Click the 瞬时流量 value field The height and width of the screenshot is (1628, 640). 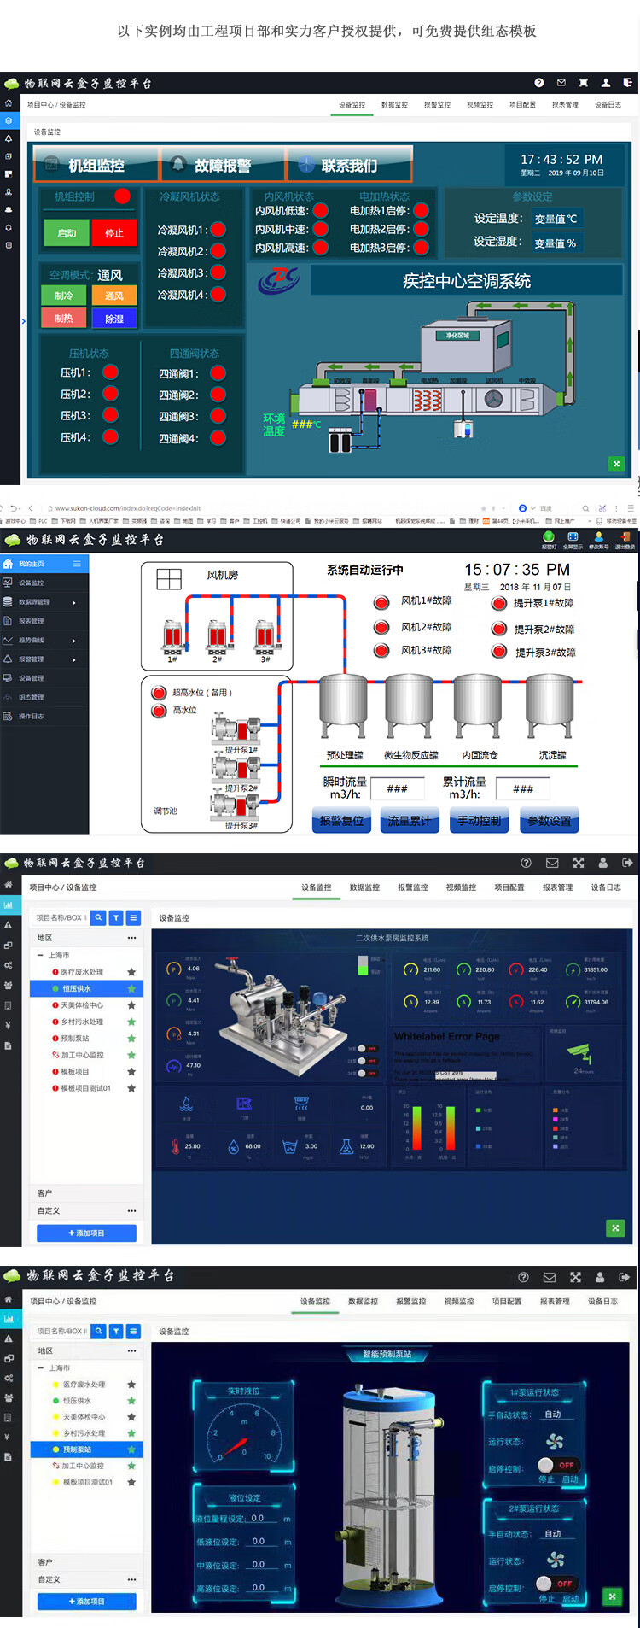pyautogui.click(x=397, y=788)
